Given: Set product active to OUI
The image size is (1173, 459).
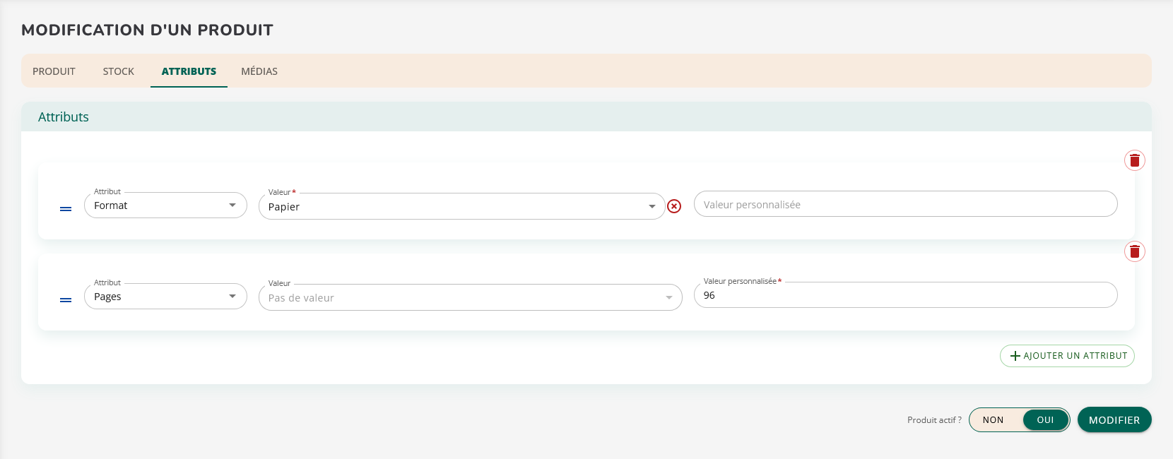Looking at the screenshot, I should point(1045,420).
